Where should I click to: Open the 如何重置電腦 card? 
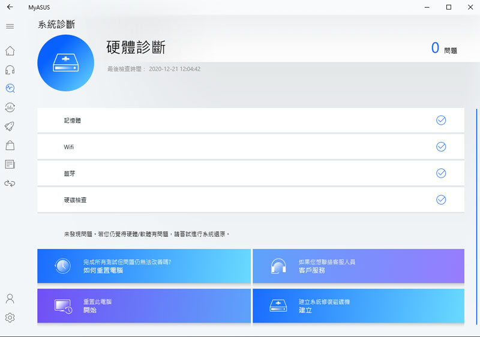[144, 266]
